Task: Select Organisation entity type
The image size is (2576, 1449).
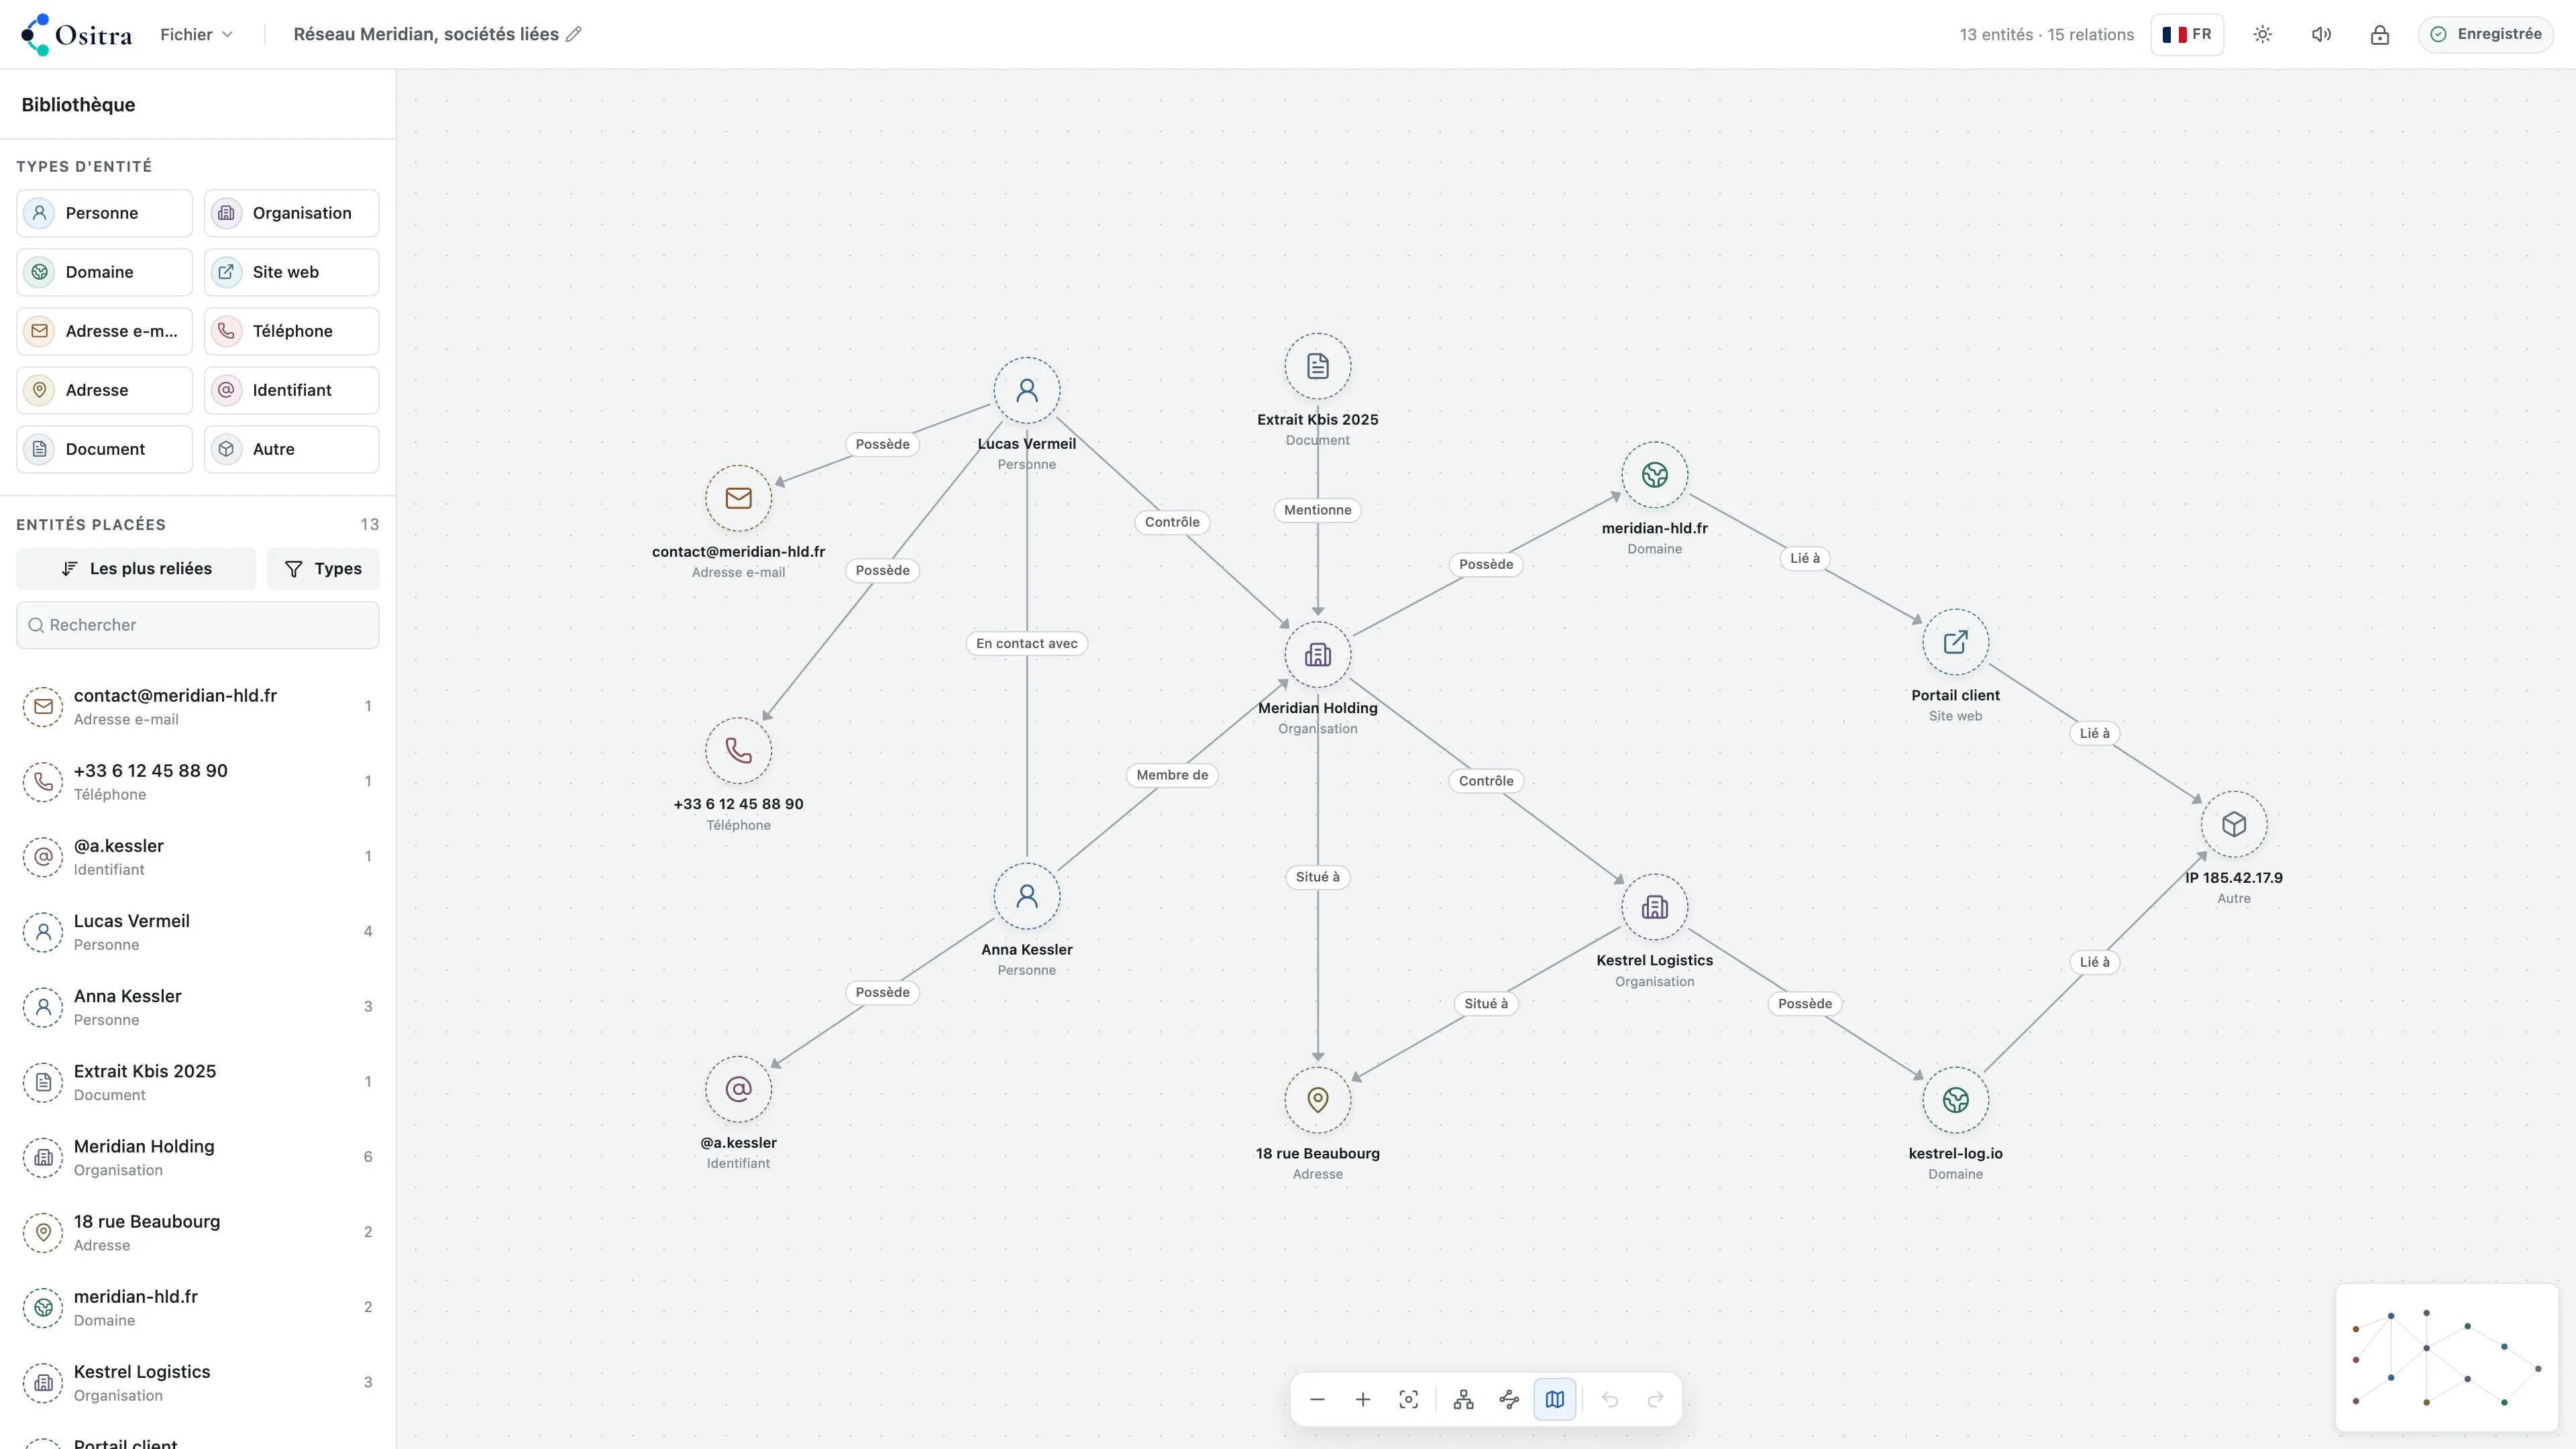Action: (x=291, y=213)
